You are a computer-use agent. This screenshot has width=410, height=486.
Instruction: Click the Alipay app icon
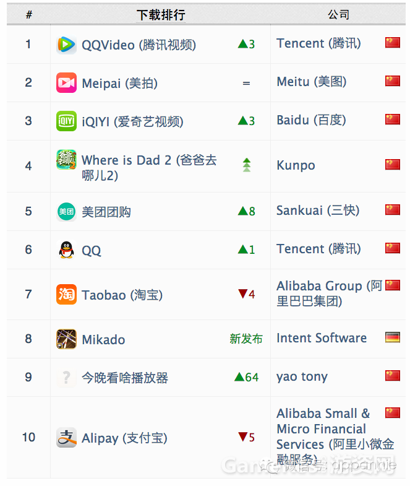pos(66,438)
